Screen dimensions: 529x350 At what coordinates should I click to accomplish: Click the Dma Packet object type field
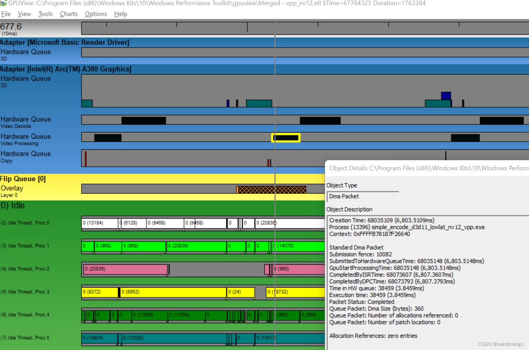click(x=363, y=196)
